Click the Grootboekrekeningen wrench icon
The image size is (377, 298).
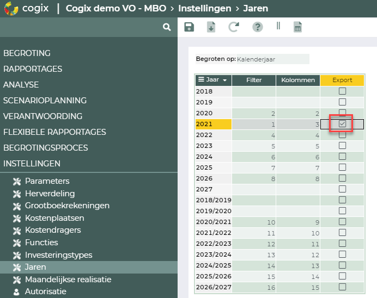[17, 206]
